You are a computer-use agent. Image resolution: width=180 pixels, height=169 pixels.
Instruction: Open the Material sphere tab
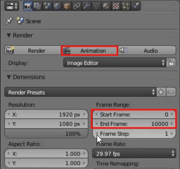pos(106,6)
